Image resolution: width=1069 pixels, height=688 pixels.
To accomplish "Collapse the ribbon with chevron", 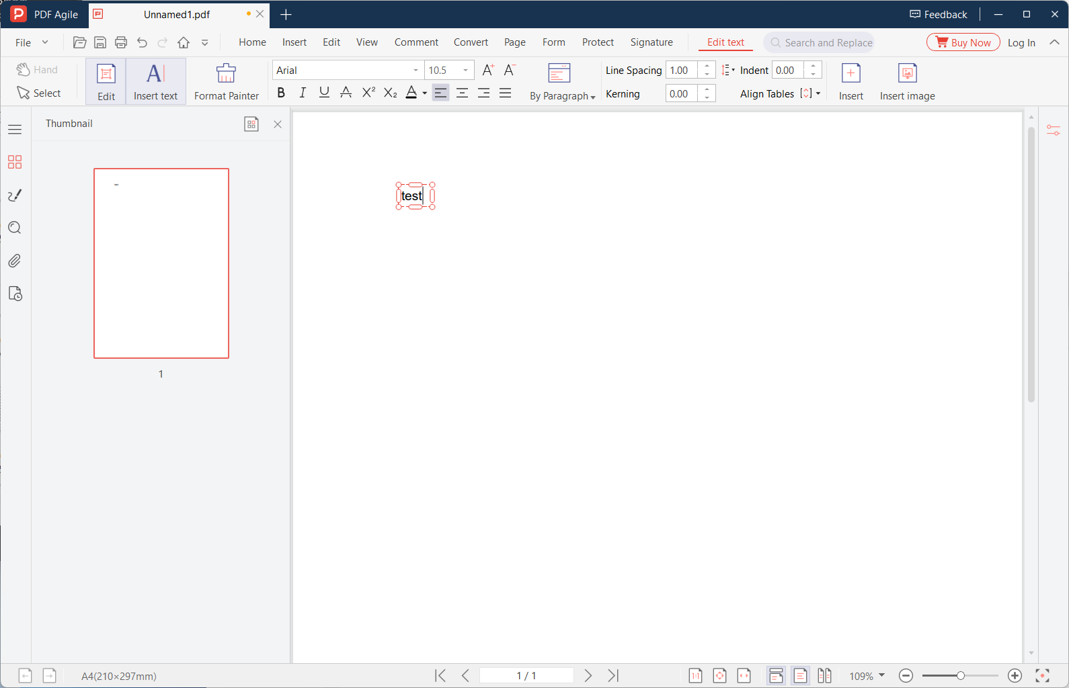I will pyautogui.click(x=1054, y=42).
